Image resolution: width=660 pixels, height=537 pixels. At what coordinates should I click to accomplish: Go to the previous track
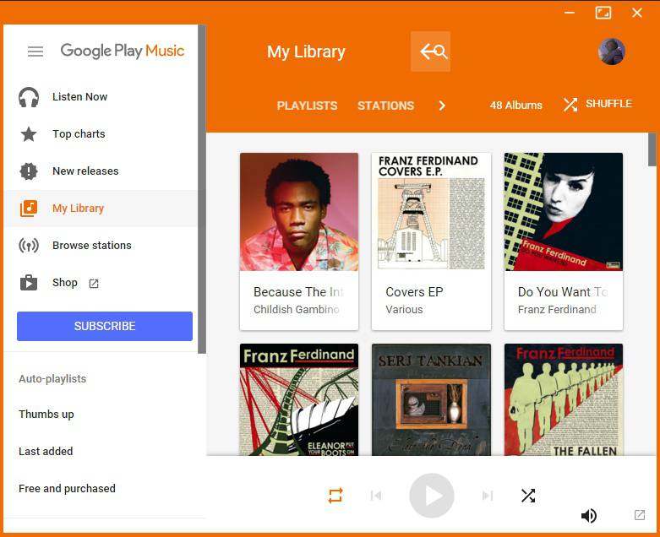(376, 496)
